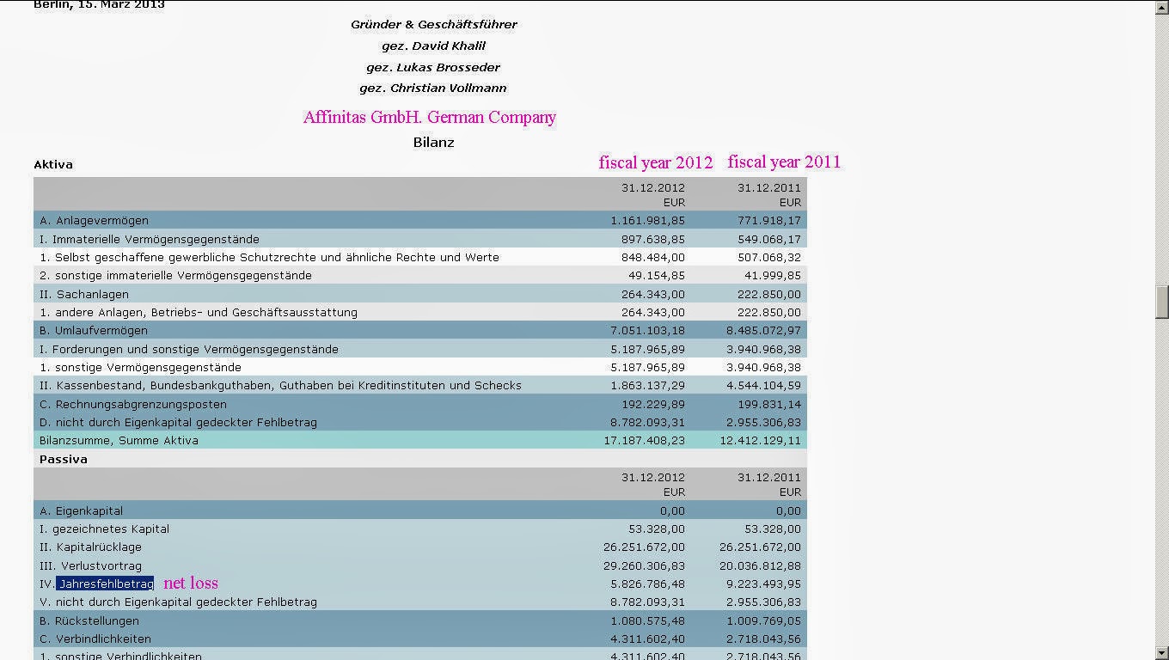Click 'I. Forderungen und sonstige Vermögensgegenstände' label
The image size is (1169, 660).
coord(189,349)
